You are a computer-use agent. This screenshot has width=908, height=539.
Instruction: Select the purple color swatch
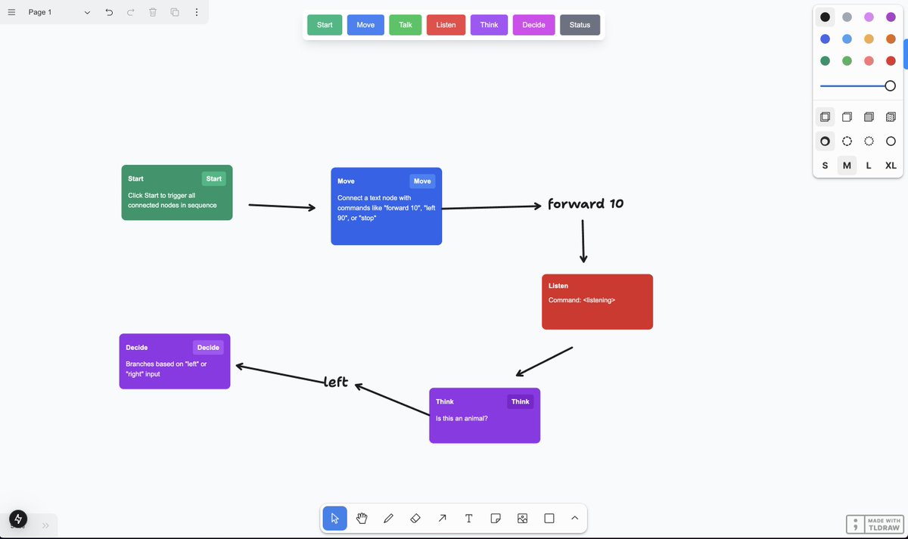[891, 17]
